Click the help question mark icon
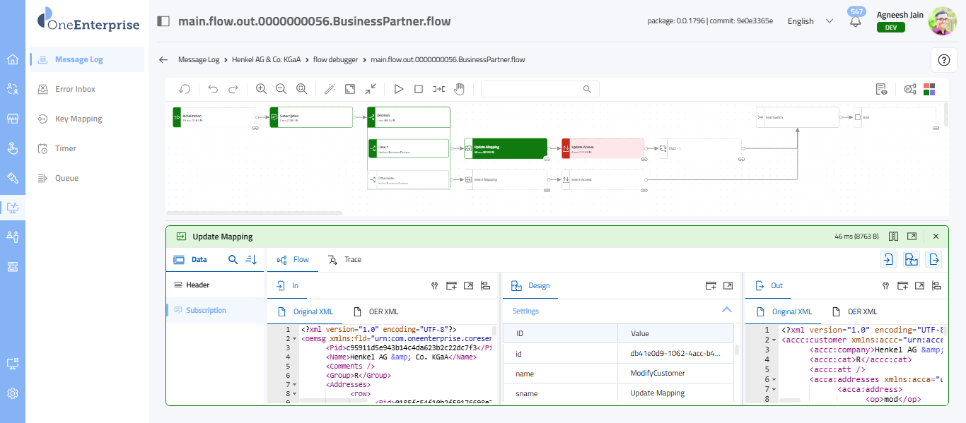 coord(943,60)
